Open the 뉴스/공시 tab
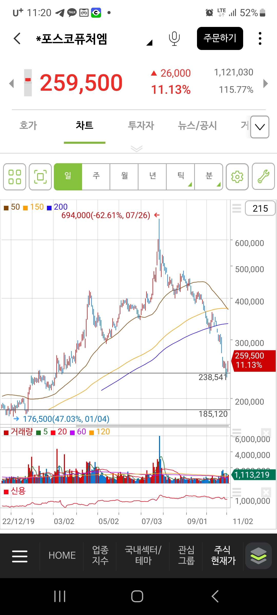This screenshot has height=615, width=277. pos(197,126)
